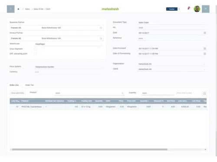
Task: Click the Business Partner lookup icon
Action: click(x=101, y=28)
